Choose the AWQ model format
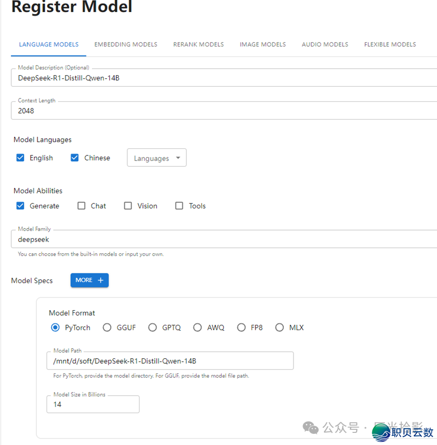The width and height of the screenshot is (437, 445). [x=197, y=327]
